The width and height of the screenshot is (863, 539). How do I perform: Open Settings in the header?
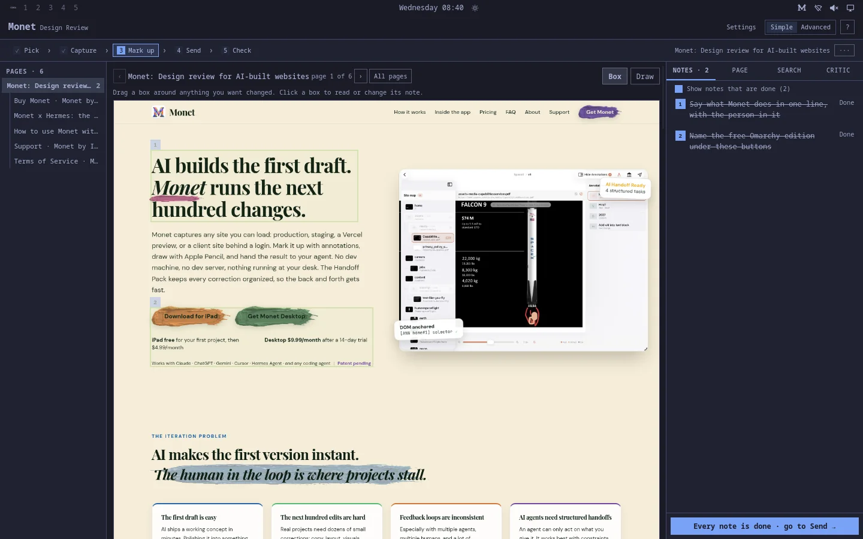coord(741,27)
